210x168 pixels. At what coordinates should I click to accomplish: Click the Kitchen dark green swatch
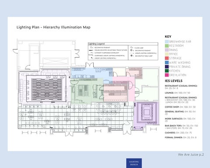[167, 71]
